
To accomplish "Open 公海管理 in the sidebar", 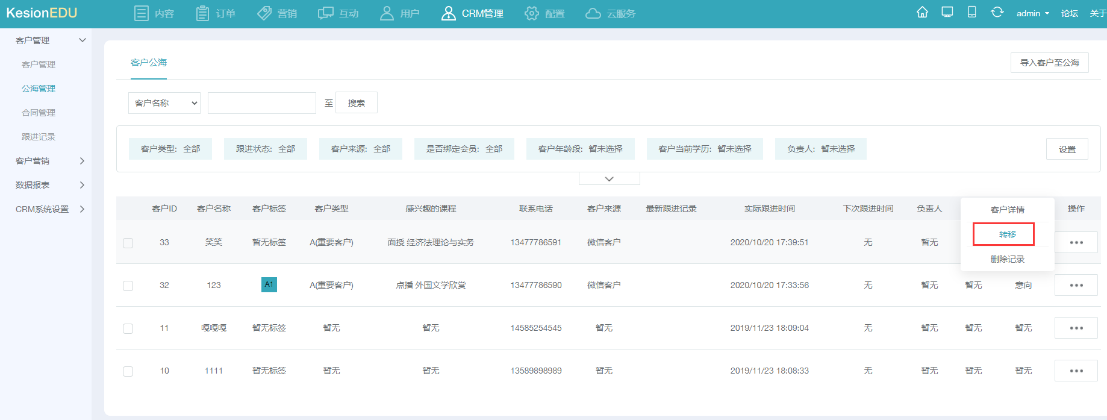I will click(39, 89).
